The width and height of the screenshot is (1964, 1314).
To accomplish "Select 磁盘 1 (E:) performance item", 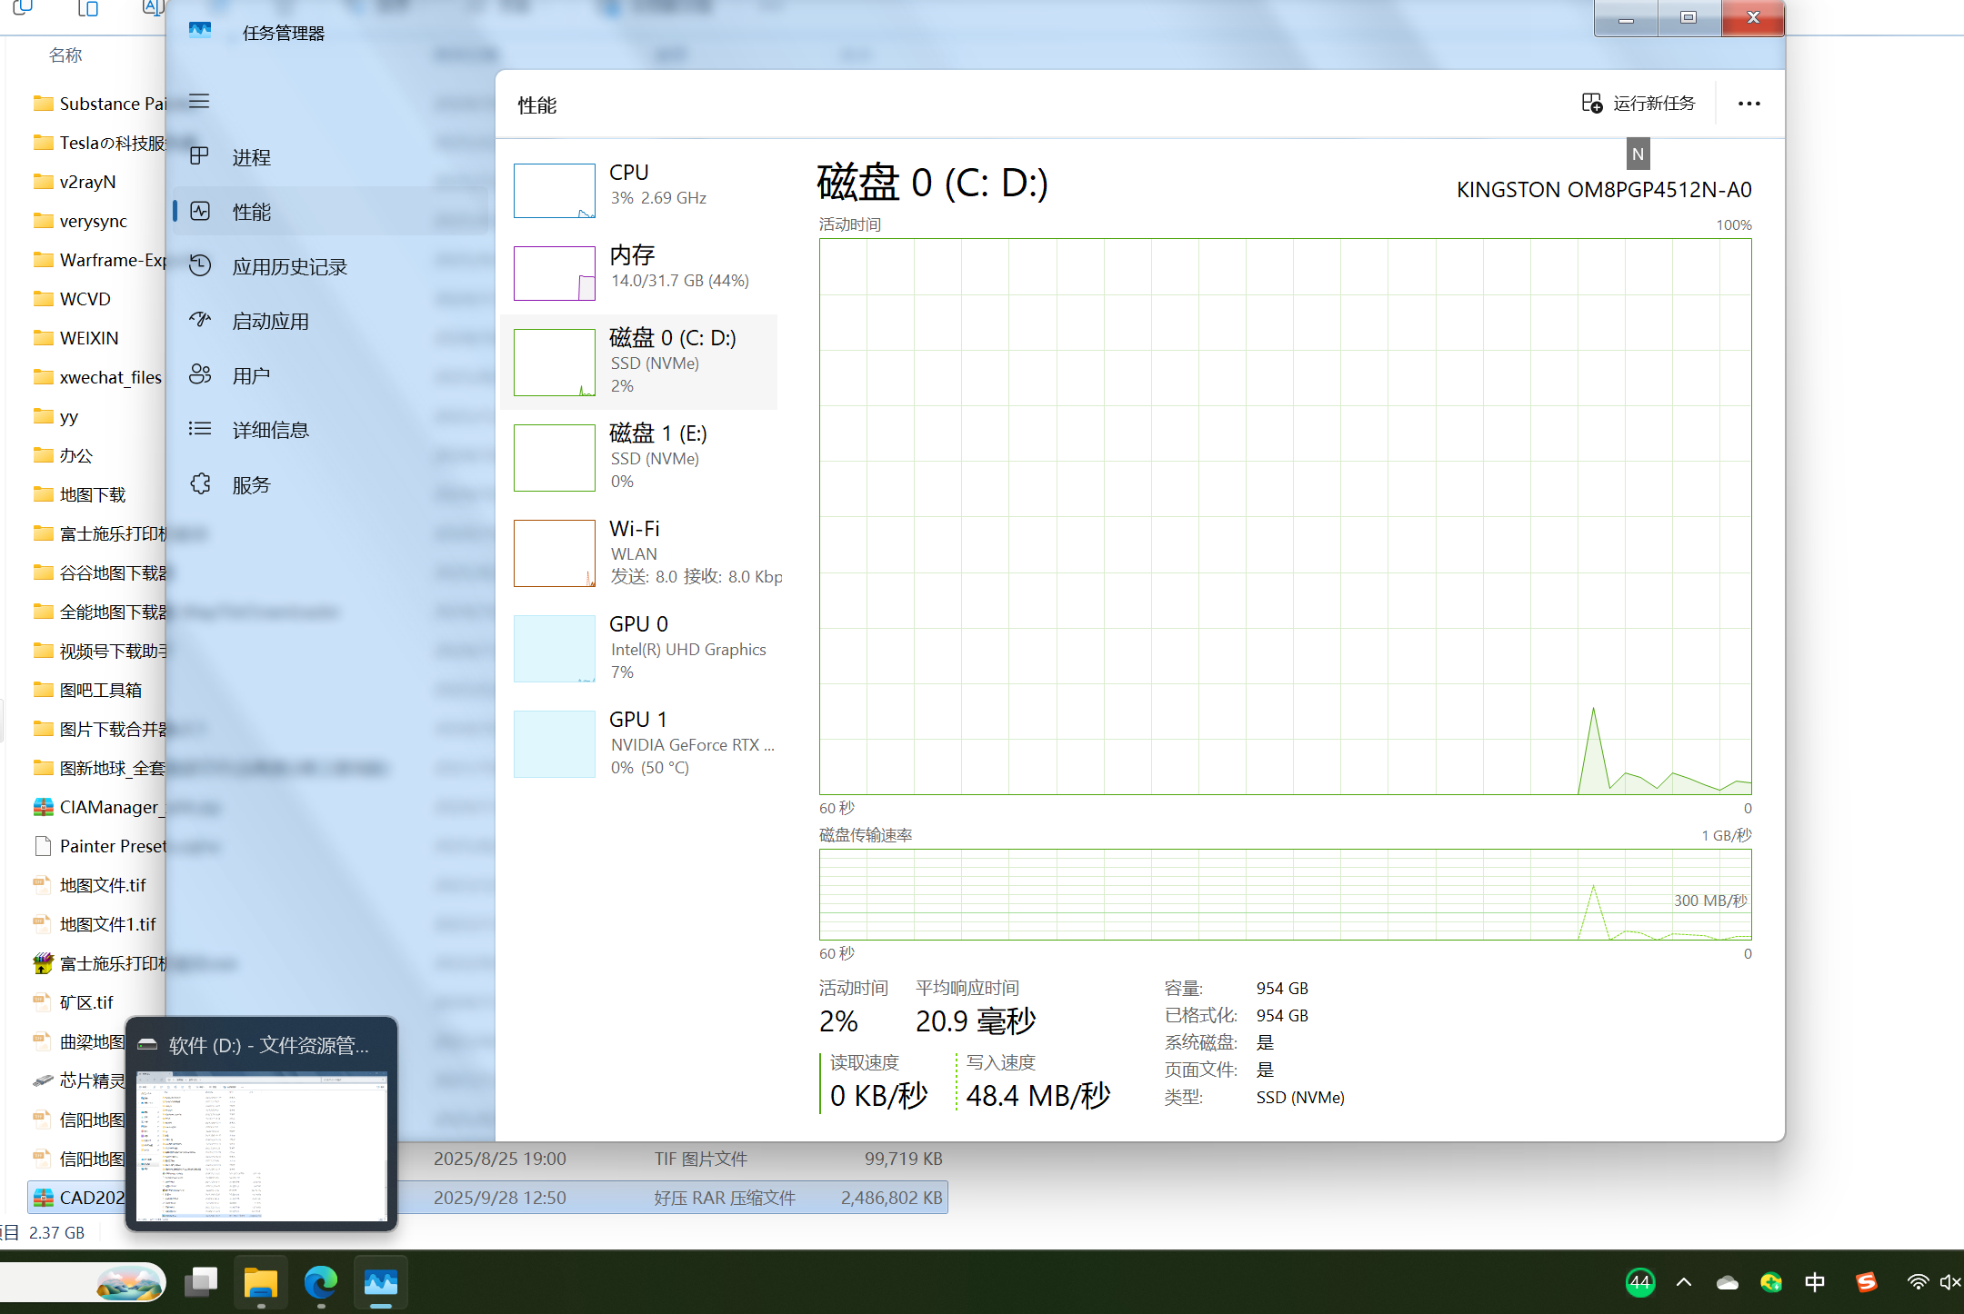I will [x=639, y=457].
